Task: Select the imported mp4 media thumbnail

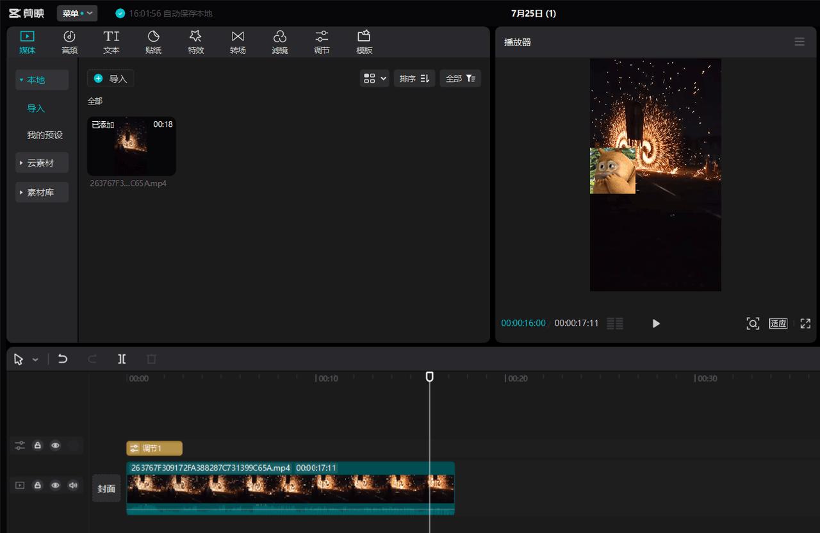Action: click(x=131, y=146)
